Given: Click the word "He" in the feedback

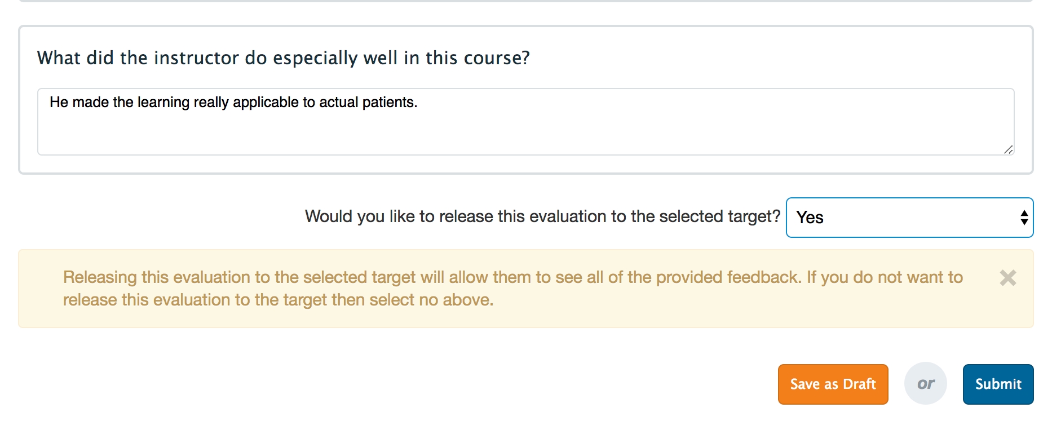Looking at the screenshot, I should (x=59, y=103).
